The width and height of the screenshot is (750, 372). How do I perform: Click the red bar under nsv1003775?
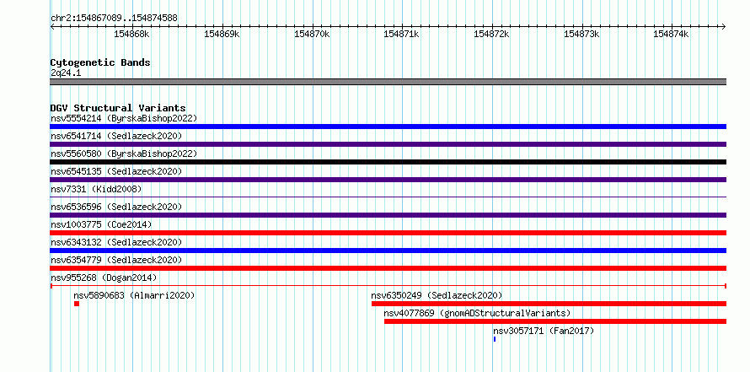pyautogui.click(x=388, y=233)
